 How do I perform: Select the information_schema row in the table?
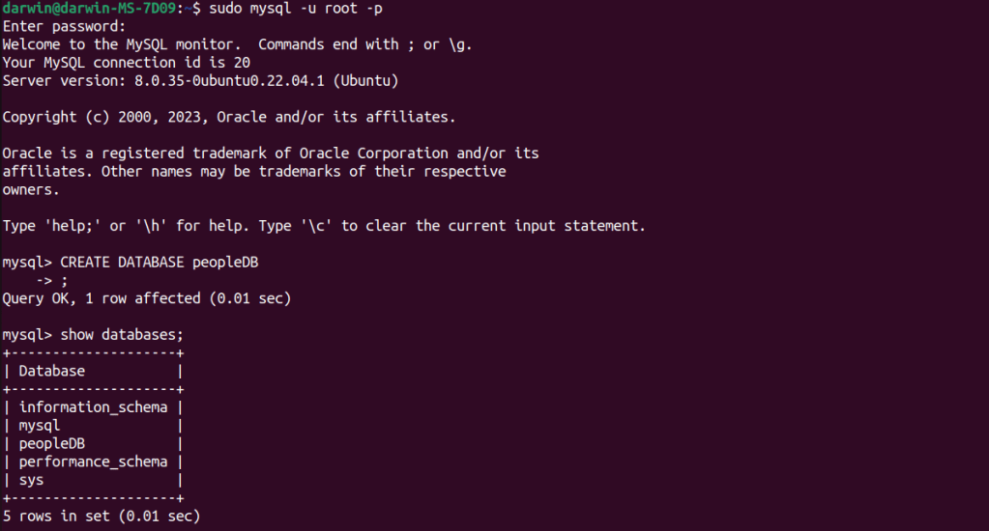93,407
